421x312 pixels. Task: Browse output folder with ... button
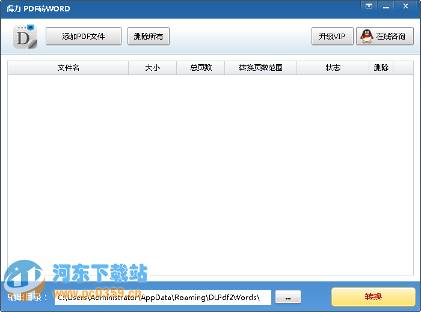(x=288, y=297)
